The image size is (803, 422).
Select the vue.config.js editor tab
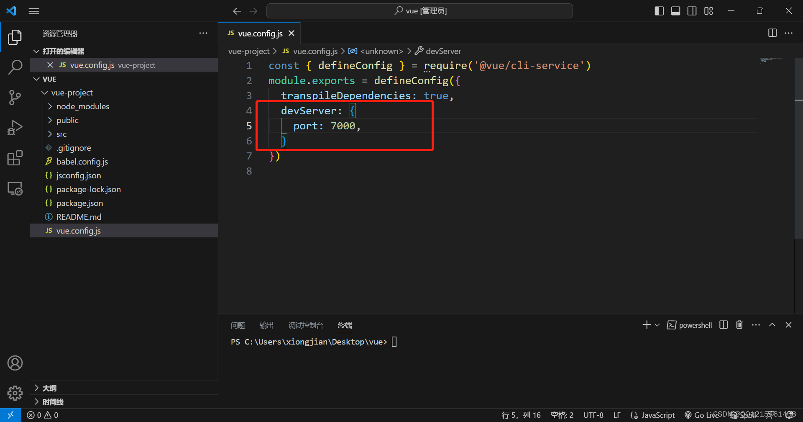point(259,33)
